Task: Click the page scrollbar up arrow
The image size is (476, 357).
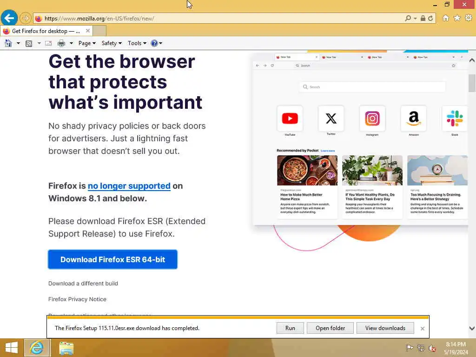Action: point(472,60)
